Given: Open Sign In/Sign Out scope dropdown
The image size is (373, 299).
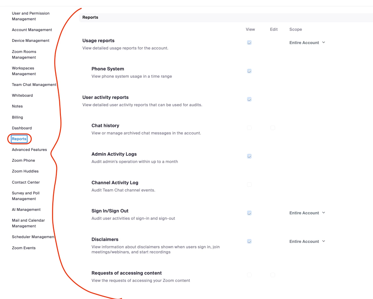Looking at the screenshot, I should pos(307,213).
